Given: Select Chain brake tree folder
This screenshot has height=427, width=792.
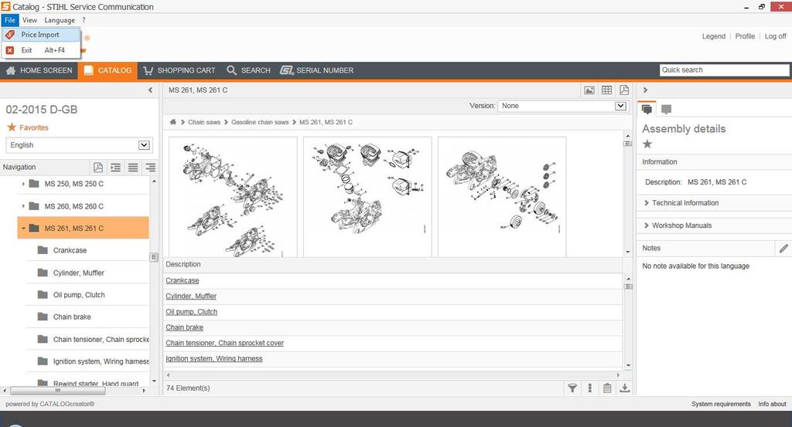Looking at the screenshot, I should [x=72, y=317].
